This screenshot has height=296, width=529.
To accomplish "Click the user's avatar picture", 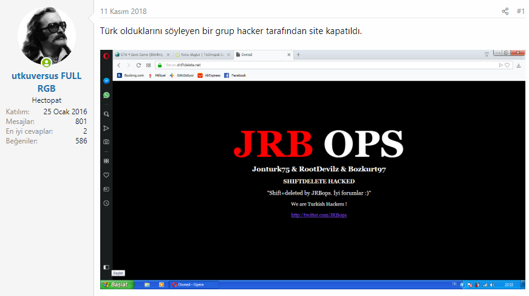I will click(x=47, y=36).
